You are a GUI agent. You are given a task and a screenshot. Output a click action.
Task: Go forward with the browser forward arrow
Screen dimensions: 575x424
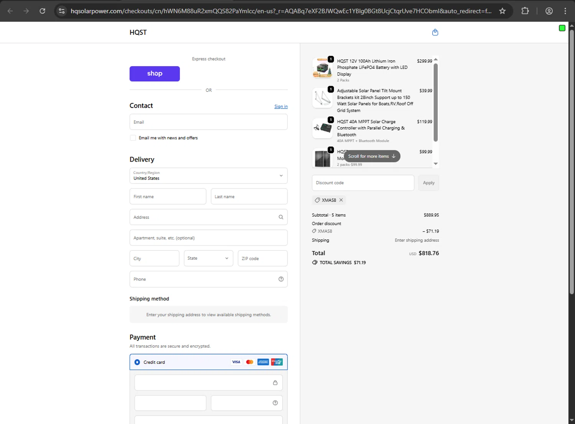coord(26,11)
